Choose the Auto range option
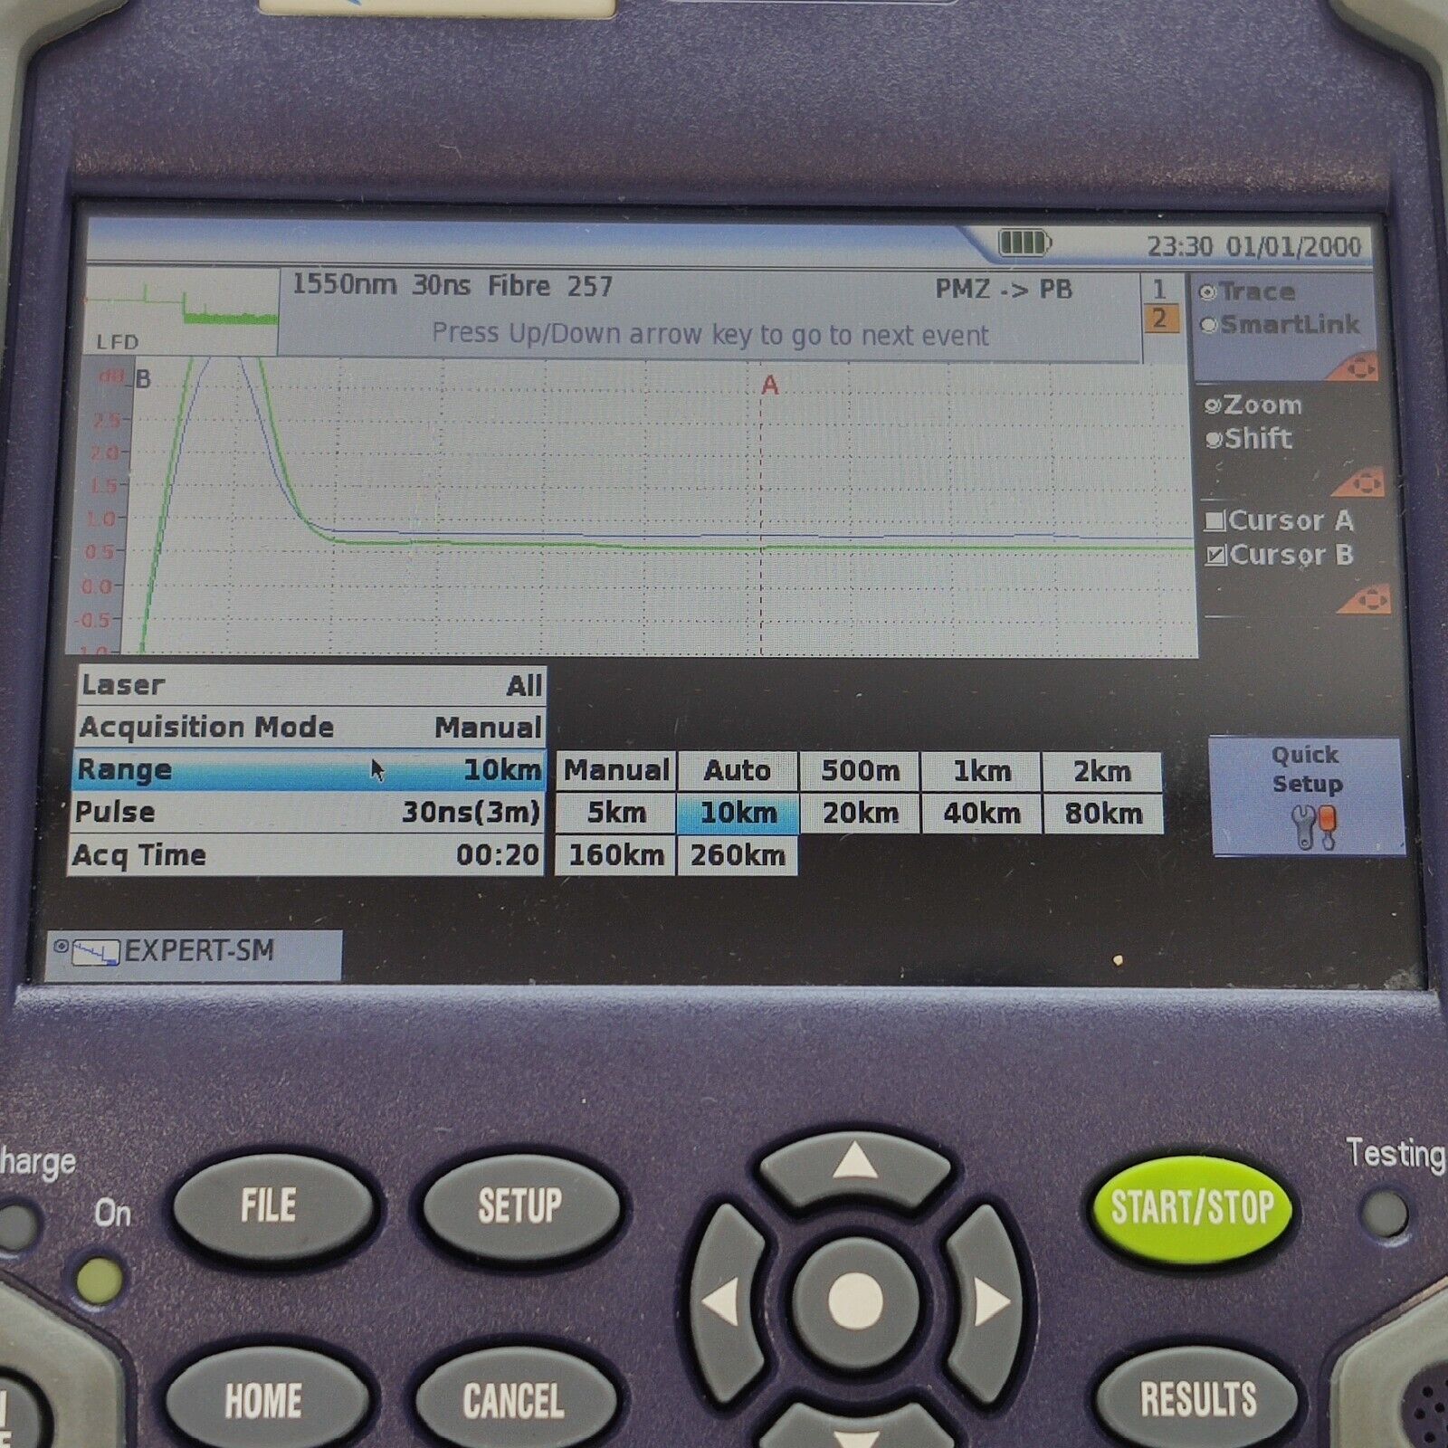This screenshot has width=1448, height=1448. [x=737, y=771]
